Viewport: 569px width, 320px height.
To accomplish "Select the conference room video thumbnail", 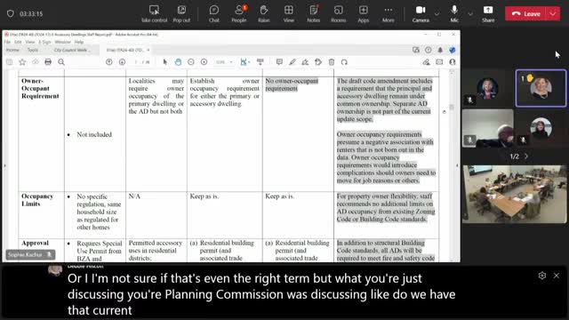I will tap(514, 194).
